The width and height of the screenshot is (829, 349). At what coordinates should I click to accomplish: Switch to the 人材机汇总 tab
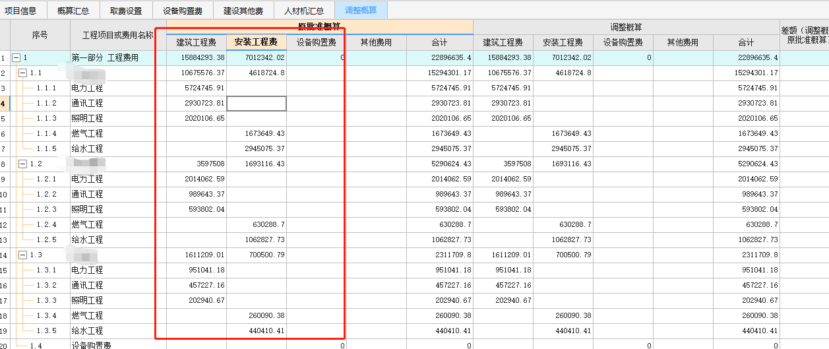tap(304, 11)
